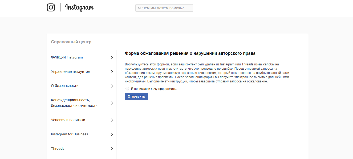Go to the О безопасности section
353x159 pixels.
click(65, 86)
